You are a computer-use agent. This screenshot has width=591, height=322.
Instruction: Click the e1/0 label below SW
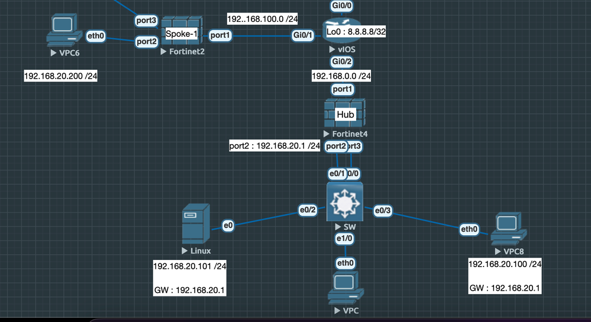tap(344, 238)
